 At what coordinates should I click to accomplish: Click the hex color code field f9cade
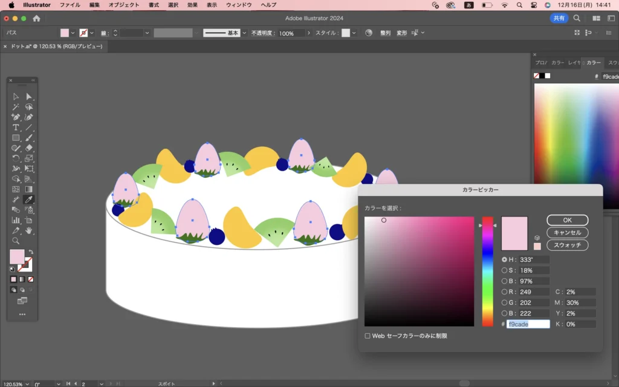(528, 324)
